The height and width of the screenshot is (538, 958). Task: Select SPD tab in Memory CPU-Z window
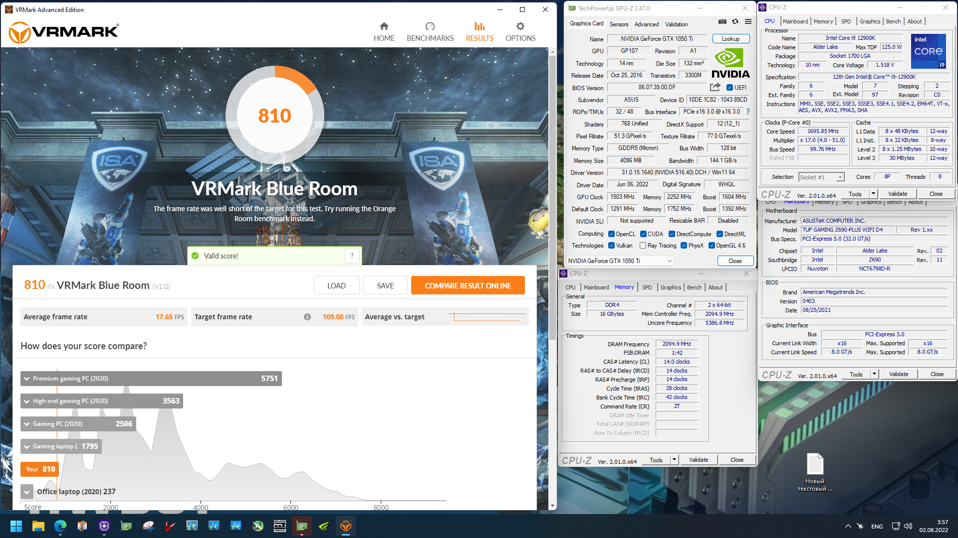pyautogui.click(x=647, y=287)
